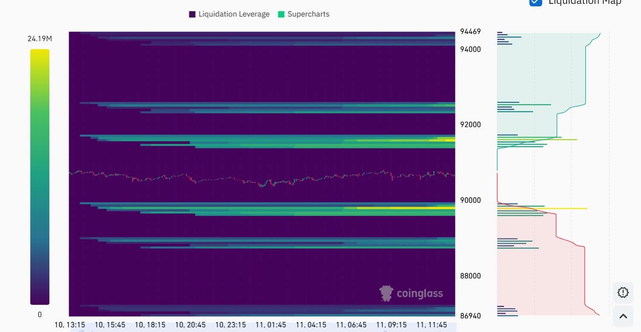
Task: Click the coinglass watermark logo
Action: click(411, 293)
